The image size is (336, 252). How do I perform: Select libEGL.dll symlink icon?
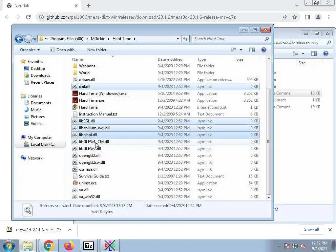tap(75, 121)
